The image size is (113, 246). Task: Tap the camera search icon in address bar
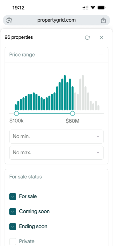(9, 20)
